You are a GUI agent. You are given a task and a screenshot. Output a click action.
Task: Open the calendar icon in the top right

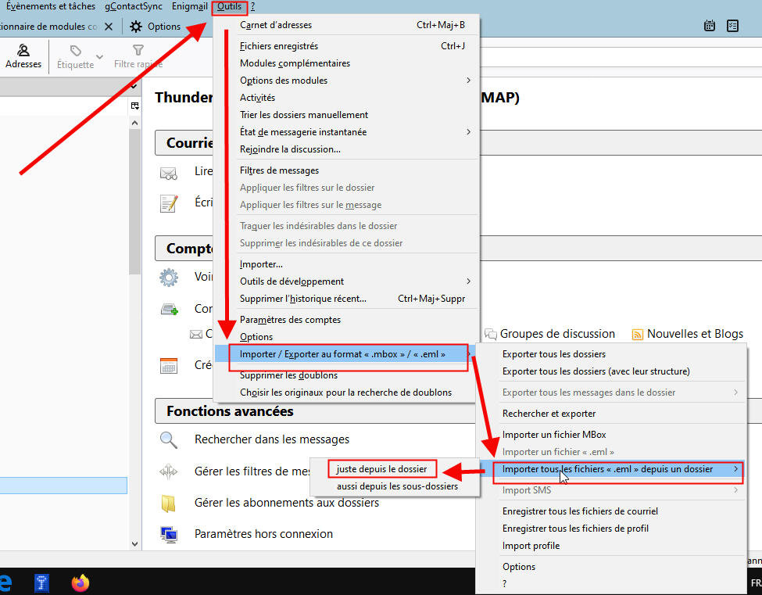[x=709, y=26]
